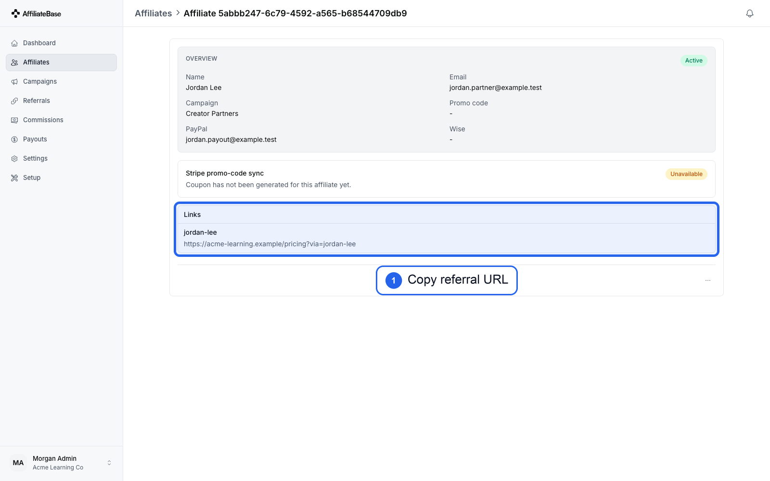770x481 pixels.
Task: Click the Affiliates breadcrumb link
Action: pyautogui.click(x=153, y=13)
